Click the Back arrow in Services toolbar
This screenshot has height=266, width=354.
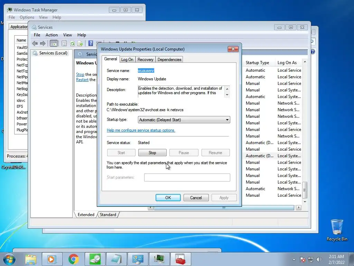pos(35,43)
